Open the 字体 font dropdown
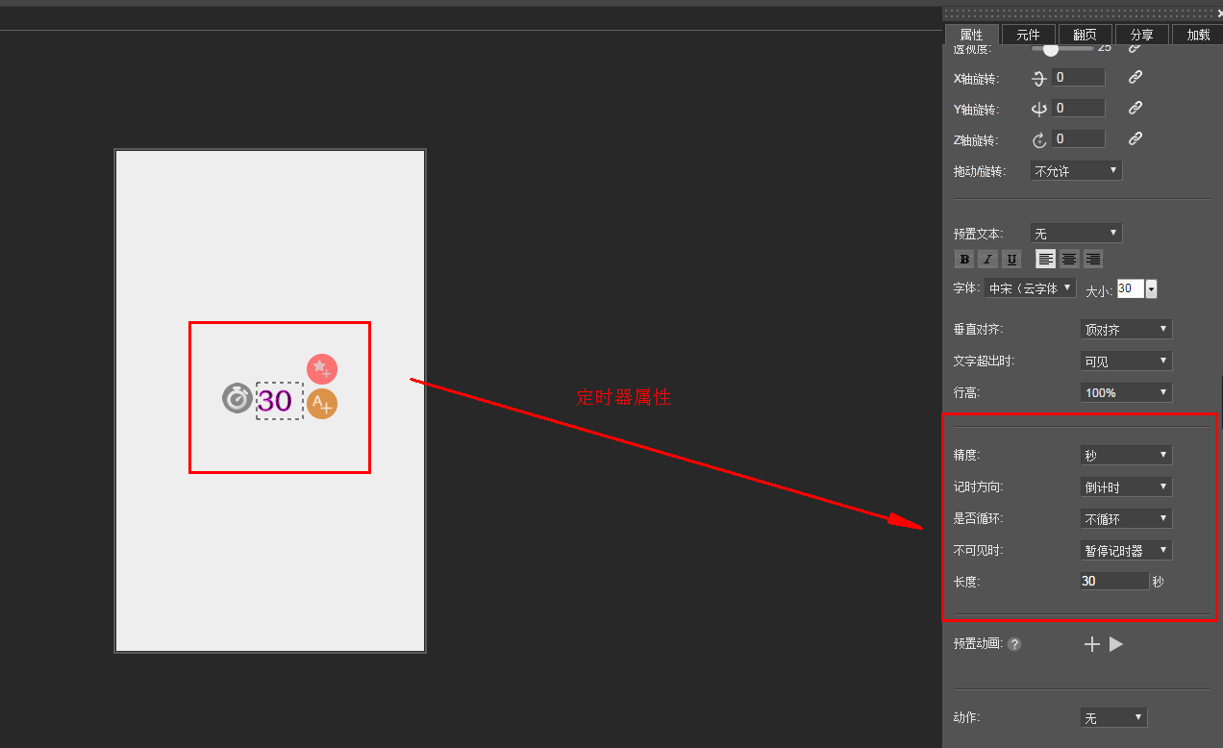The width and height of the screenshot is (1223, 748). [x=1030, y=288]
